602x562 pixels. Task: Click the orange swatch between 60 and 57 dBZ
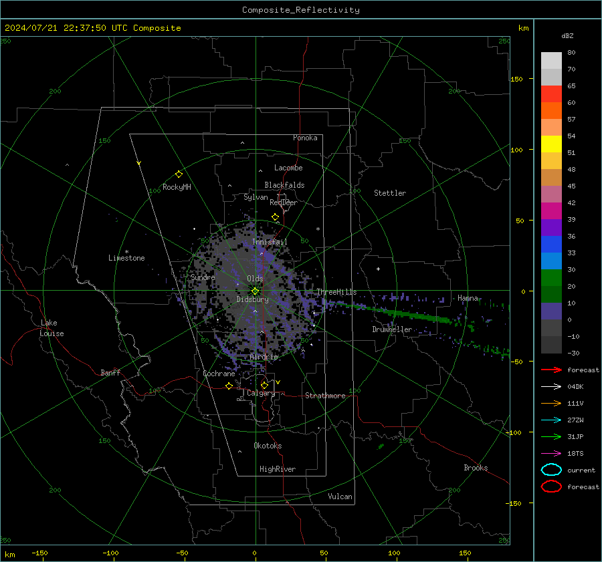point(551,111)
